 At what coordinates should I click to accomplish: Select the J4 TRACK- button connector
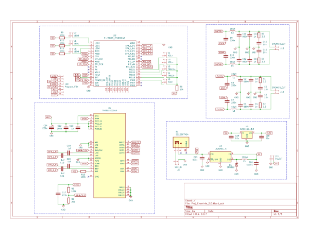pos(164,75)
